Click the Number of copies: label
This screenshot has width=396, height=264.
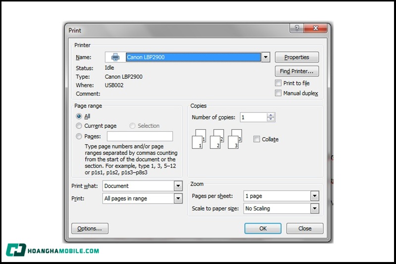(213, 117)
